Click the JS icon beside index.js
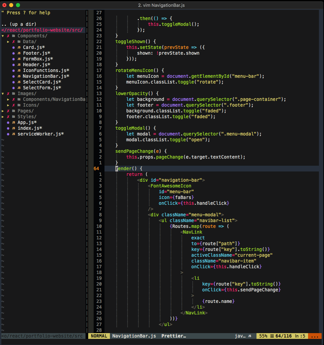 pyautogui.click(x=14, y=128)
